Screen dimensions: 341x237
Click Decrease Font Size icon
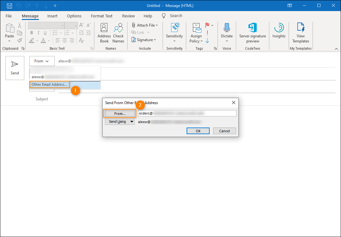[89, 25]
